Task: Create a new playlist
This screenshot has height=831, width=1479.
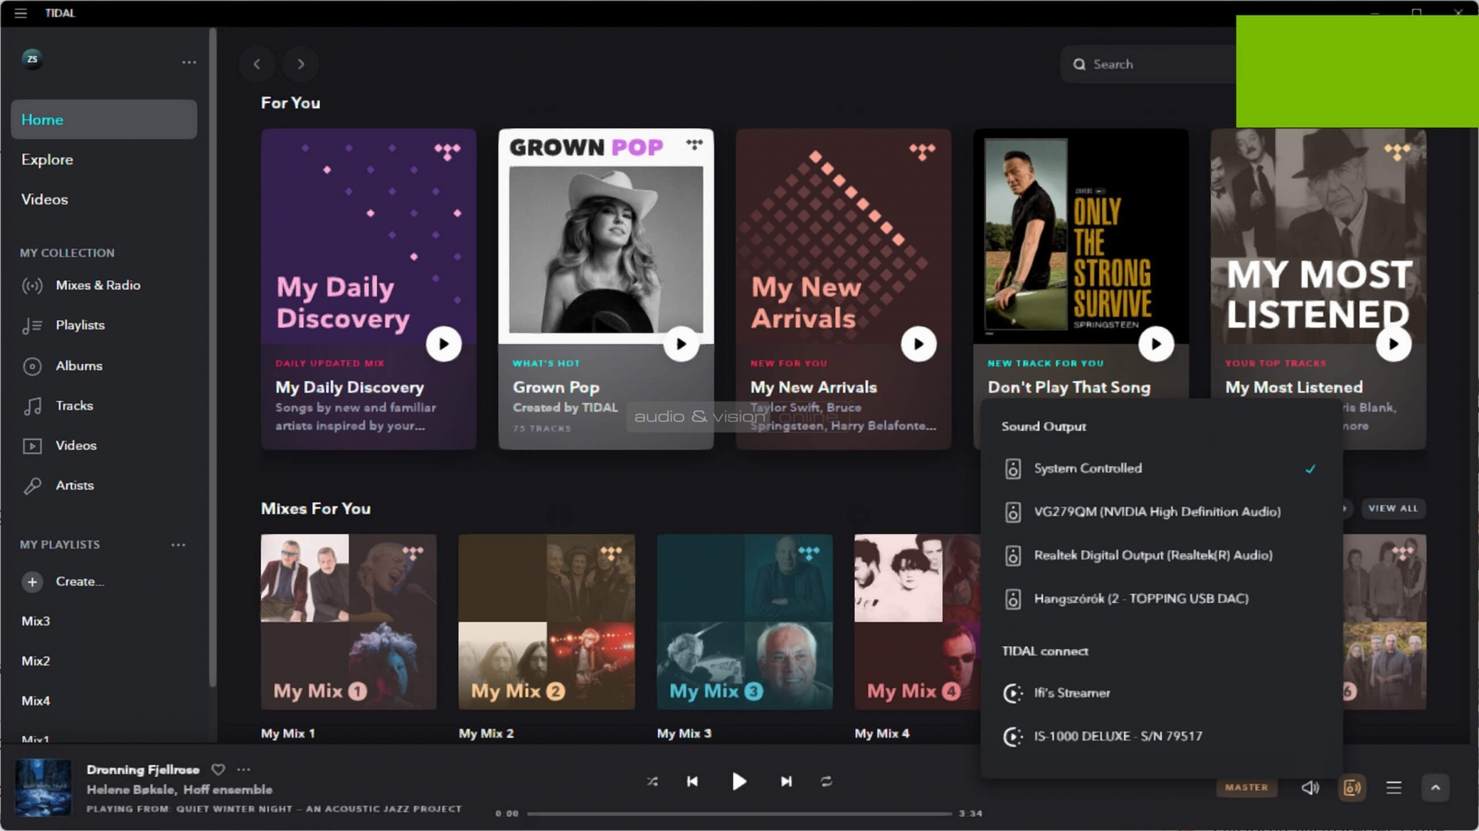Action: pyautogui.click(x=63, y=582)
